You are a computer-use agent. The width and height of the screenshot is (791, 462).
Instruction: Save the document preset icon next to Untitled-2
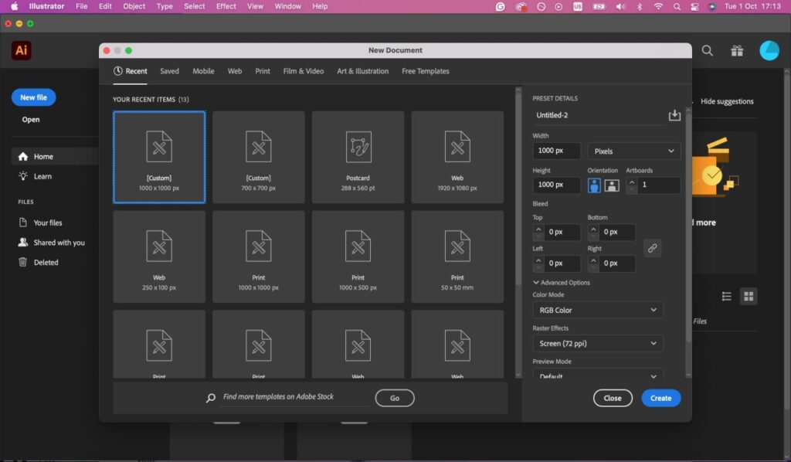click(x=674, y=116)
